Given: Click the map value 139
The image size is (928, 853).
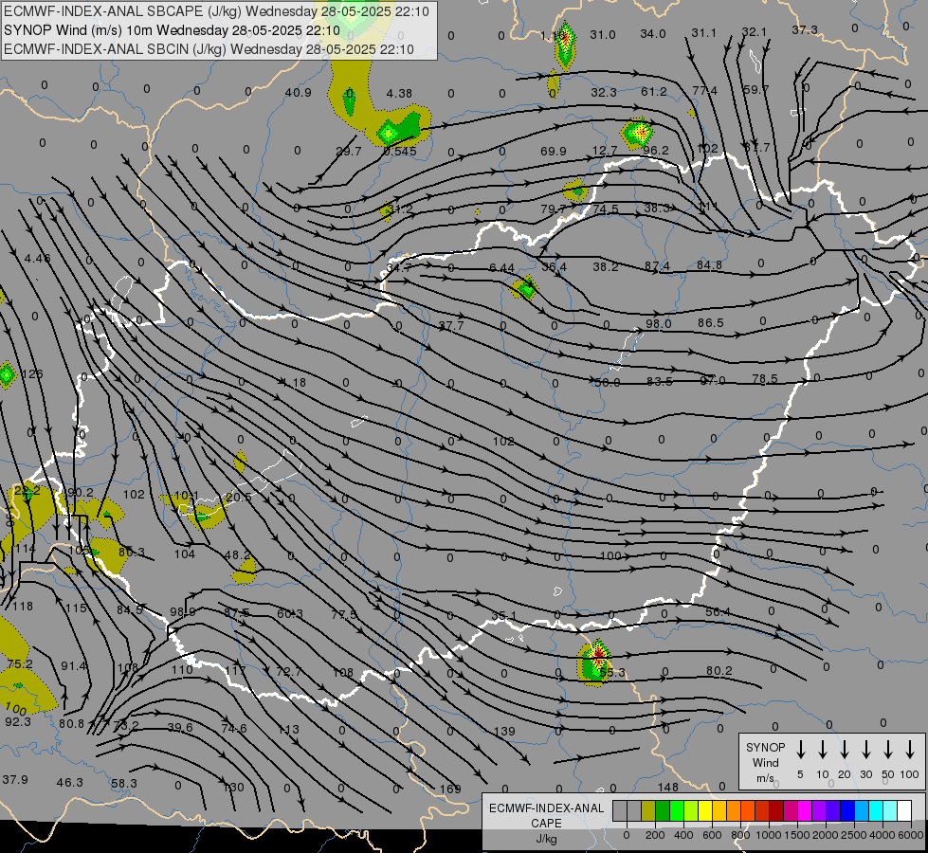Looking at the screenshot, I should 504,731.
